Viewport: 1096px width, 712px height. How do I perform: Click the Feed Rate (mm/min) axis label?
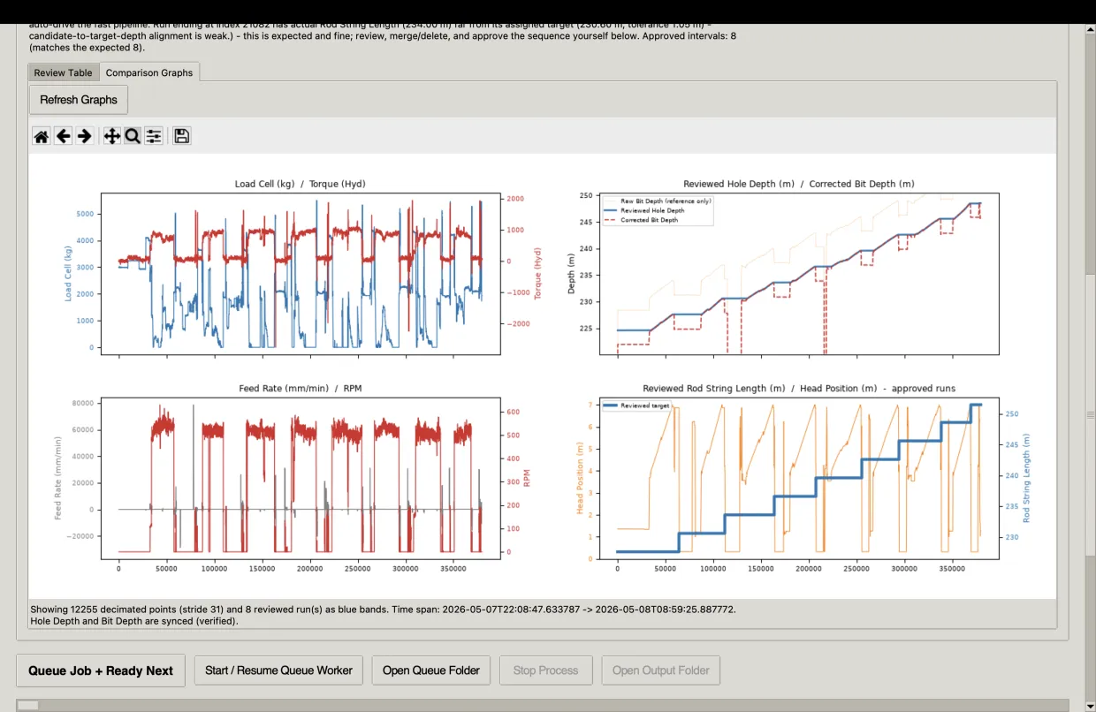[58, 478]
